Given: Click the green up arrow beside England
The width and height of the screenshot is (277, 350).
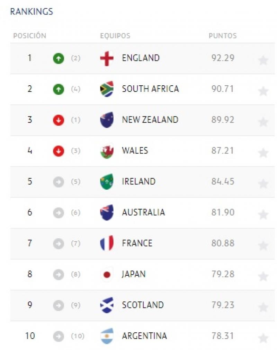Looking at the screenshot, I should [x=59, y=58].
